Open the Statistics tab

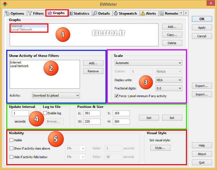click(x=79, y=13)
